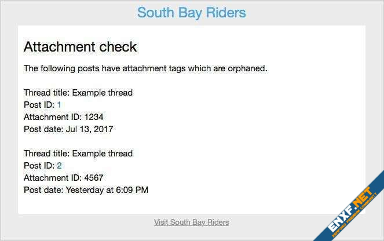Click the Post date: Jul 13, 2017 line
The height and width of the screenshot is (241, 384).
pos(68,129)
